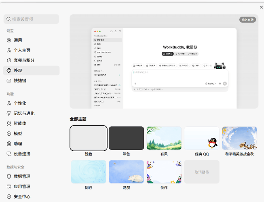Viewport: 264px width, 202px height.
Task: Click the 深色 theme label
Action: point(126,154)
